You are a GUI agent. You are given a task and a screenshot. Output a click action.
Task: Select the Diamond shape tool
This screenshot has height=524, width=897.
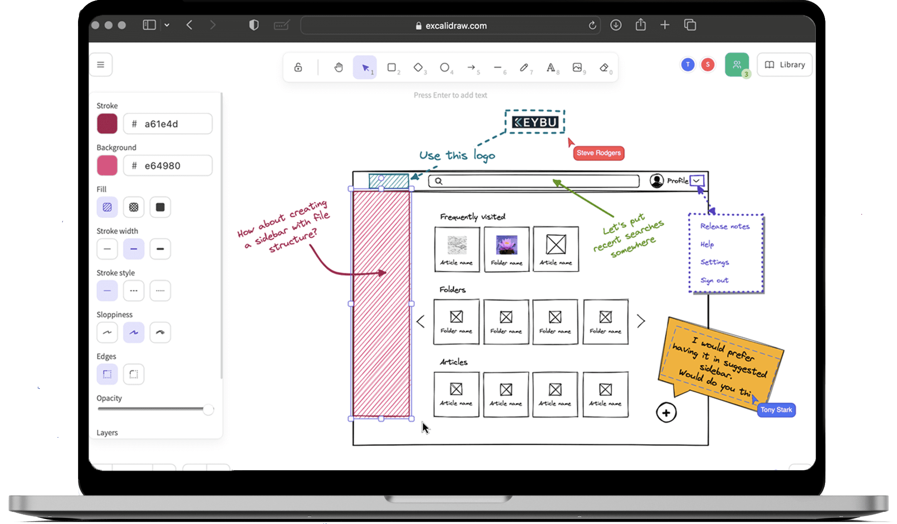pos(418,68)
